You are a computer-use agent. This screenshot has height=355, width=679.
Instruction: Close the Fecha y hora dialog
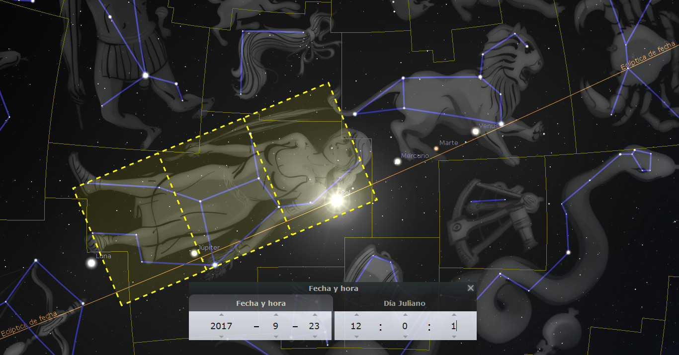coord(470,288)
